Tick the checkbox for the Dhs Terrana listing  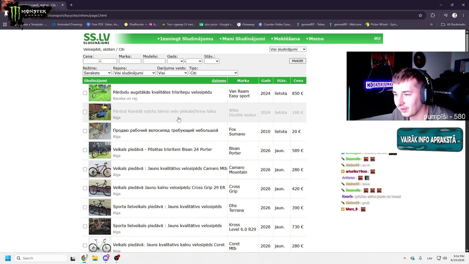[85, 208]
